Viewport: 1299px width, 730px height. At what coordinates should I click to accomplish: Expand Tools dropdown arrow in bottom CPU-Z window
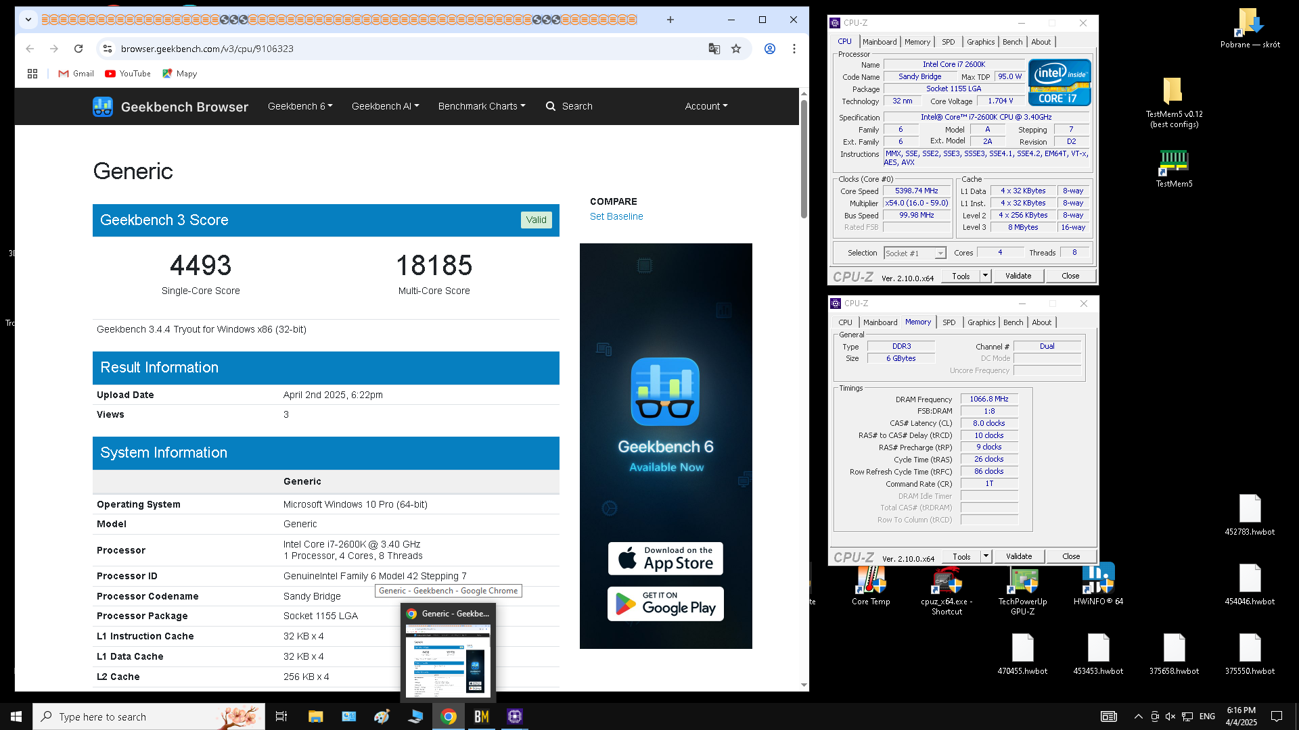(986, 556)
